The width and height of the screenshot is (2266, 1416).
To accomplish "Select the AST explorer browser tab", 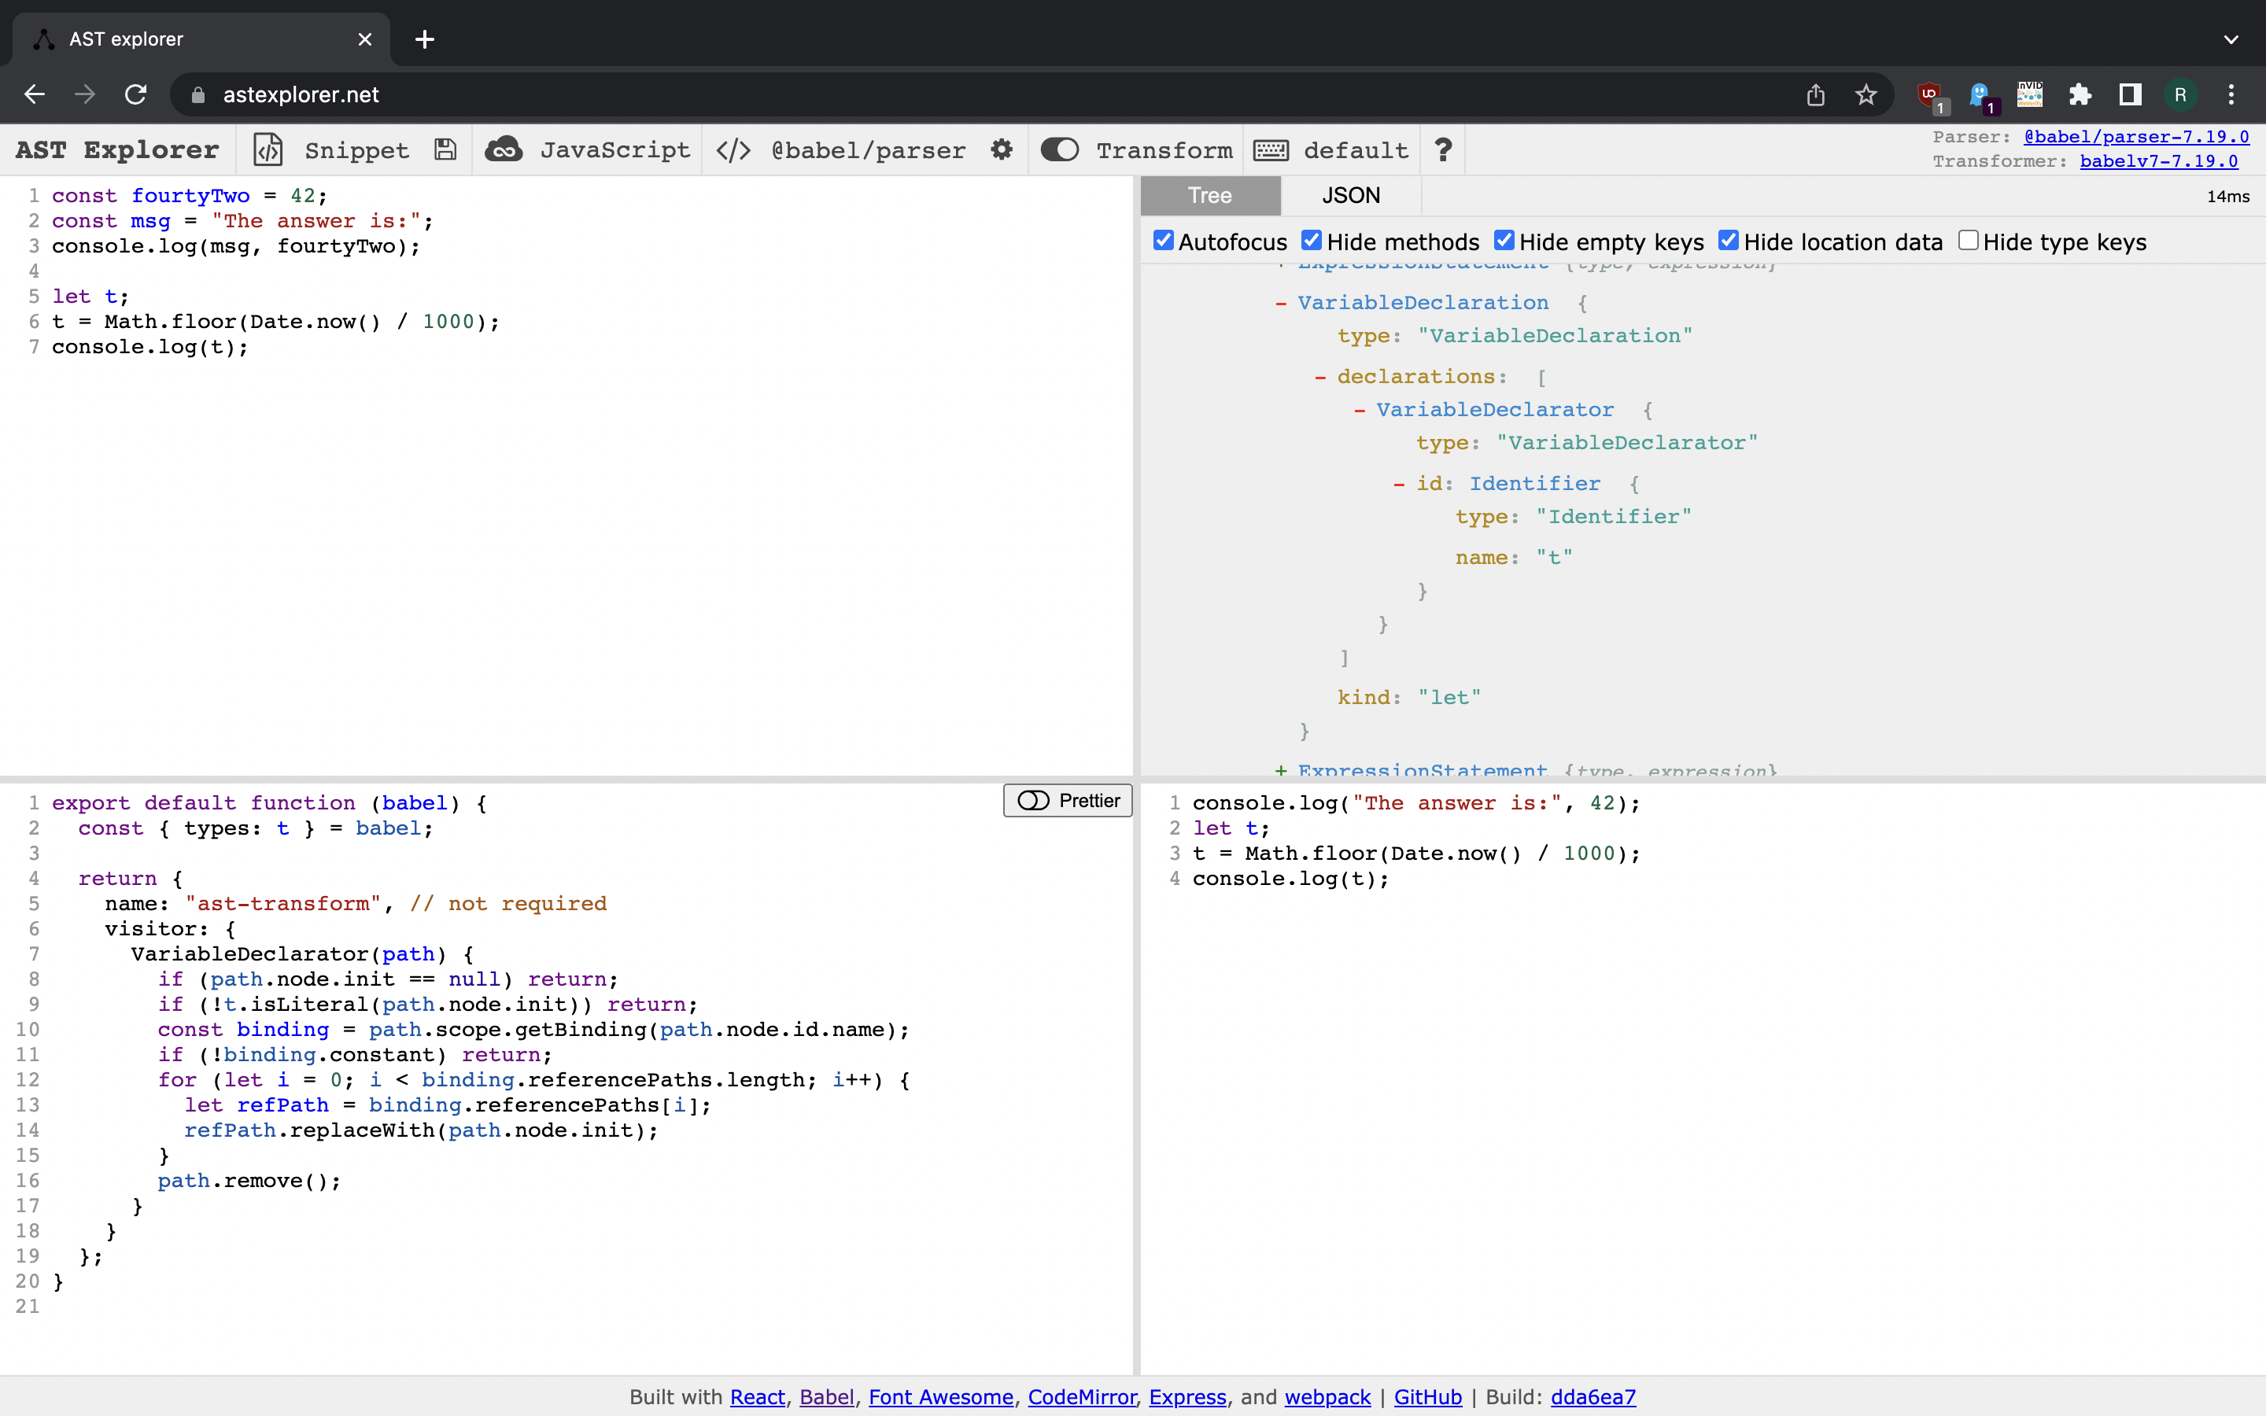I will (201, 39).
